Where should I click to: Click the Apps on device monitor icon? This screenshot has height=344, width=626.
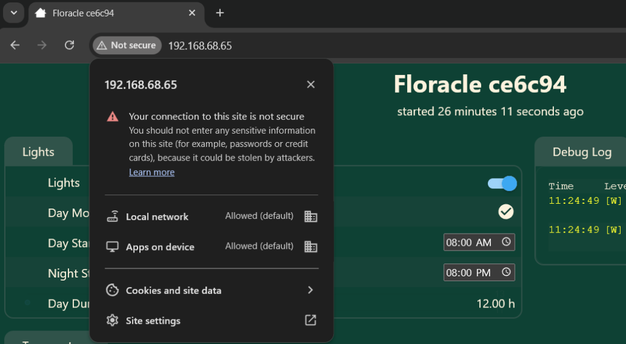point(112,247)
